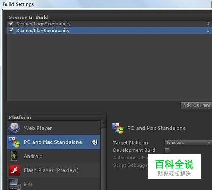
Task: Click scene index 1 of PlayScene
Action: tap(208, 30)
